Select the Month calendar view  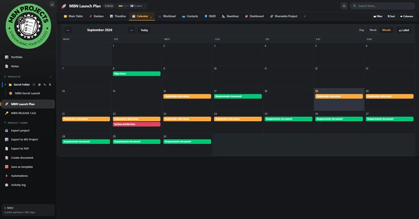(x=386, y=30)
